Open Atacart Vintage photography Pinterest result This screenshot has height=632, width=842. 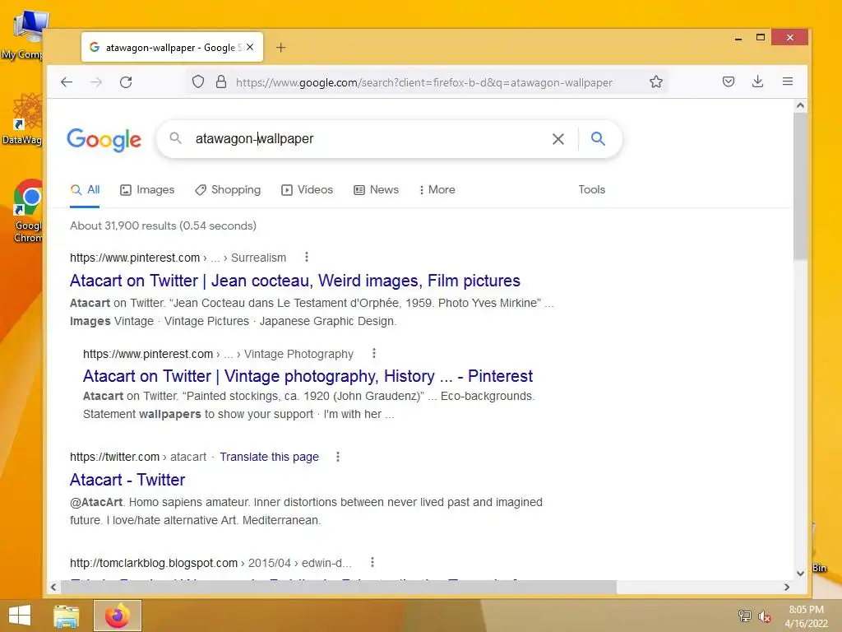308,376
